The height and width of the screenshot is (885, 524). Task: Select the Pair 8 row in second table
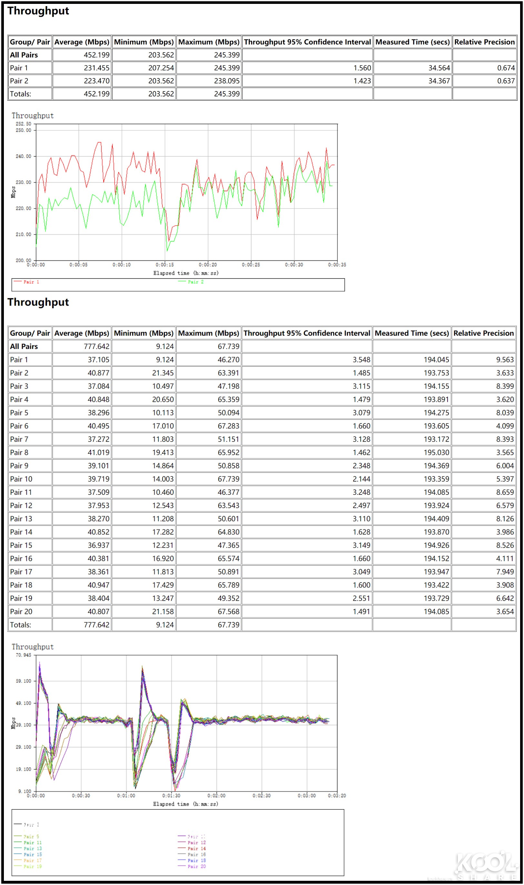19,453
